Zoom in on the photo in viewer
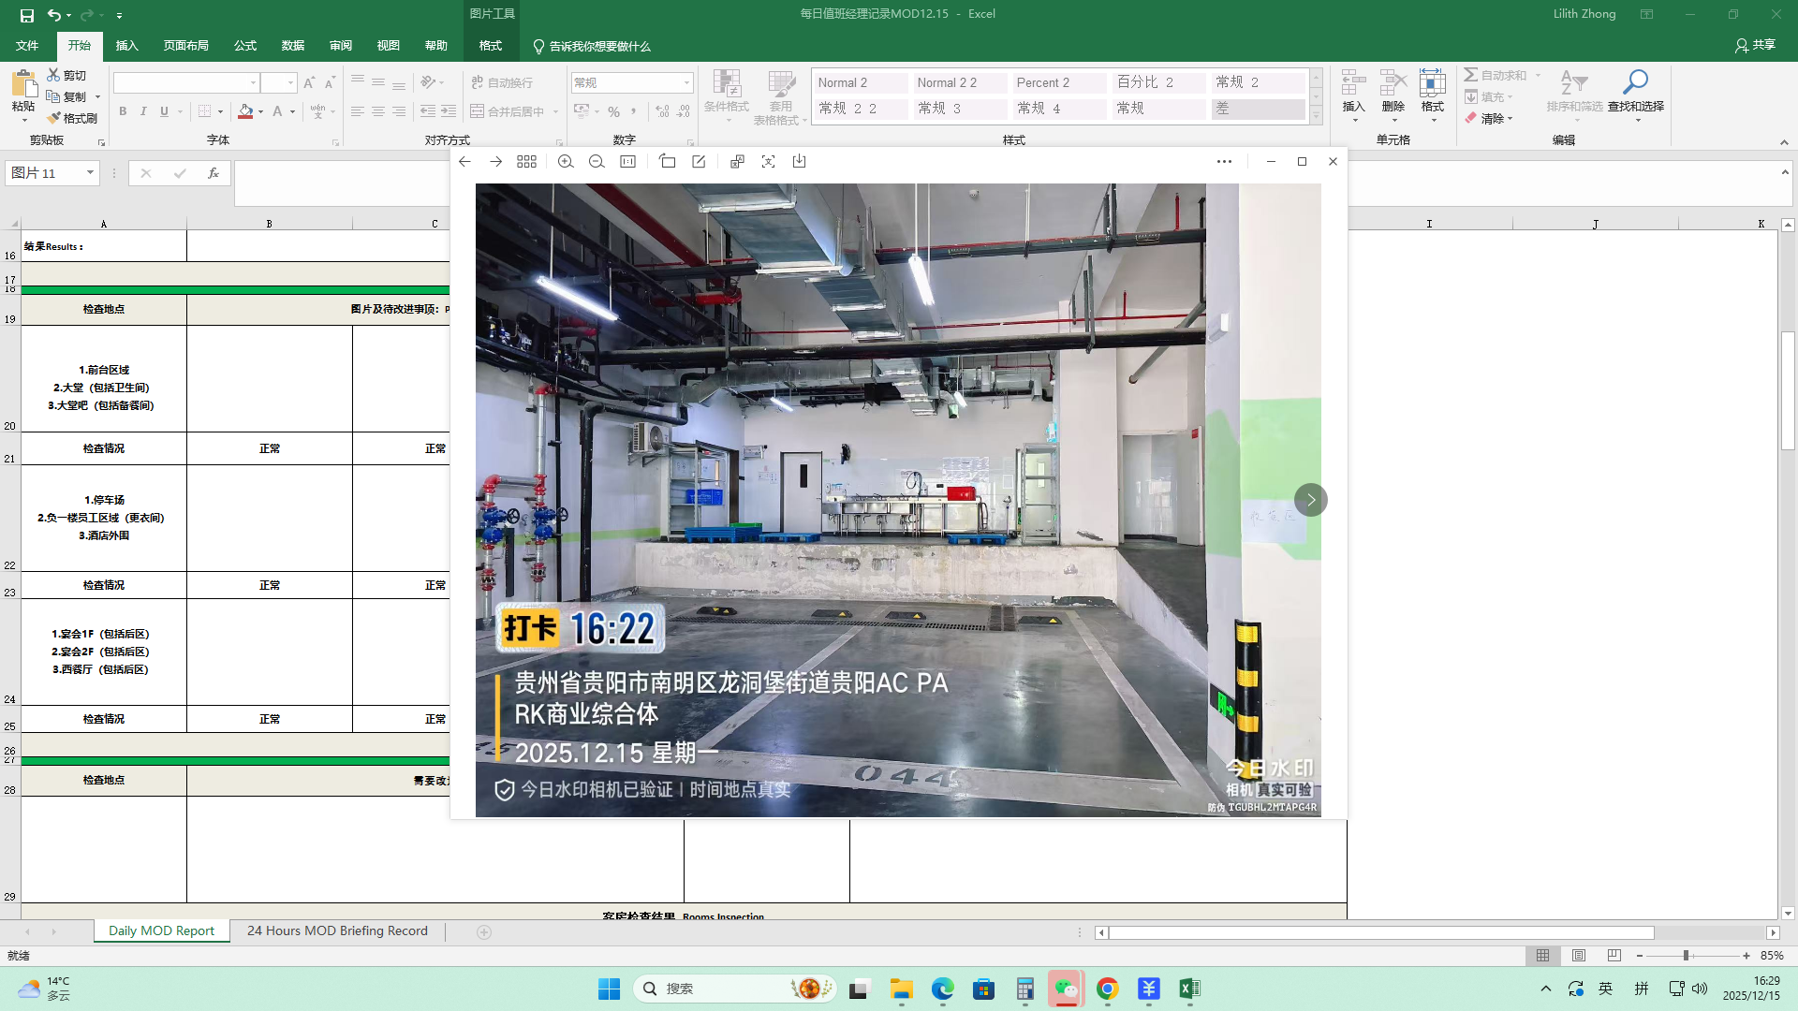 [x=566, y=161]
